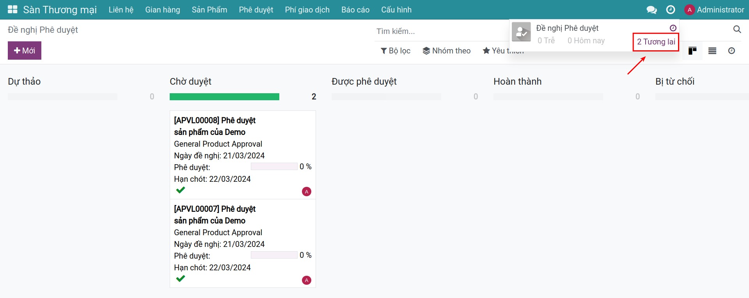Viewport: 749px width, 298px height.
Task: Open the Administrator user menu
Action: [714, 10]
